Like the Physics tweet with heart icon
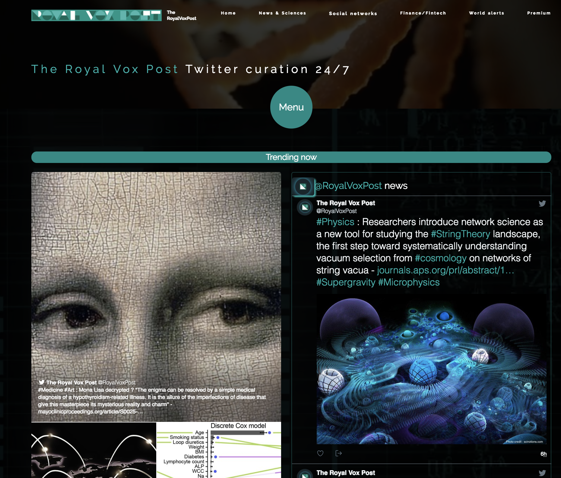The width and height of the screenshot is (561, 478). [x=320, y=453]
